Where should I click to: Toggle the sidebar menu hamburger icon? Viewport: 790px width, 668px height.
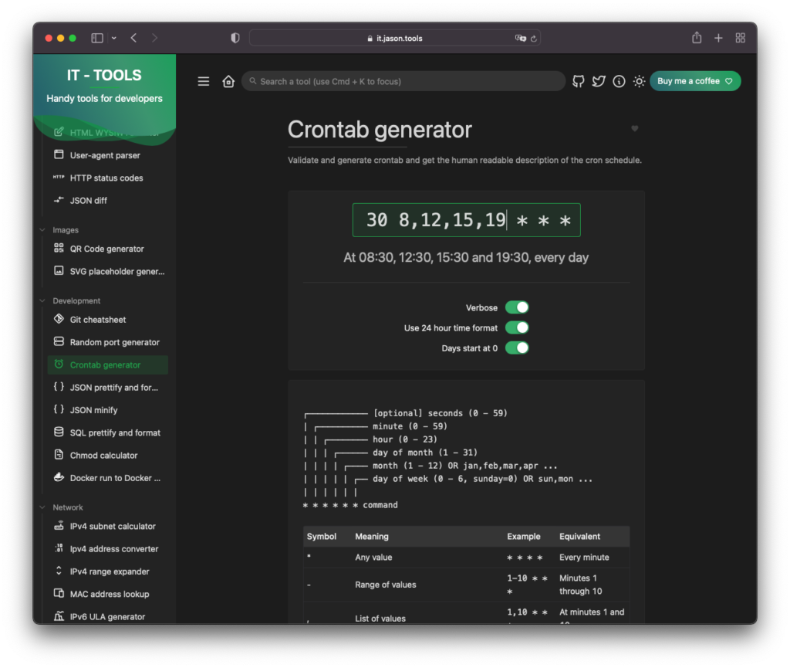click(x=204, y=81)
